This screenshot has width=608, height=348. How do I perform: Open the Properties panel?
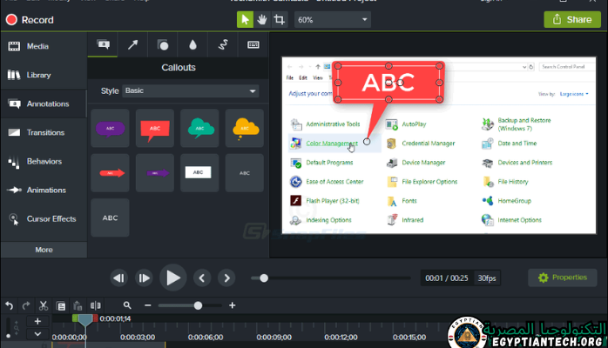pyautogui.click(x=562, y=278)
